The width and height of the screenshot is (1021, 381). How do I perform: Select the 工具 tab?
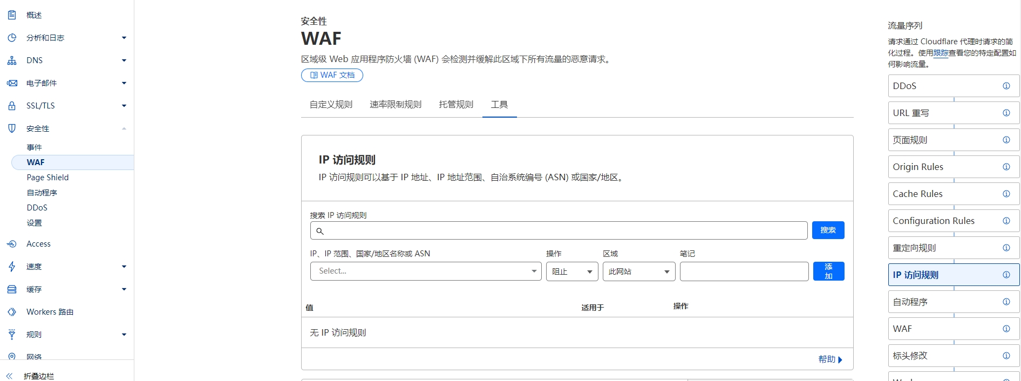(499, 105)
